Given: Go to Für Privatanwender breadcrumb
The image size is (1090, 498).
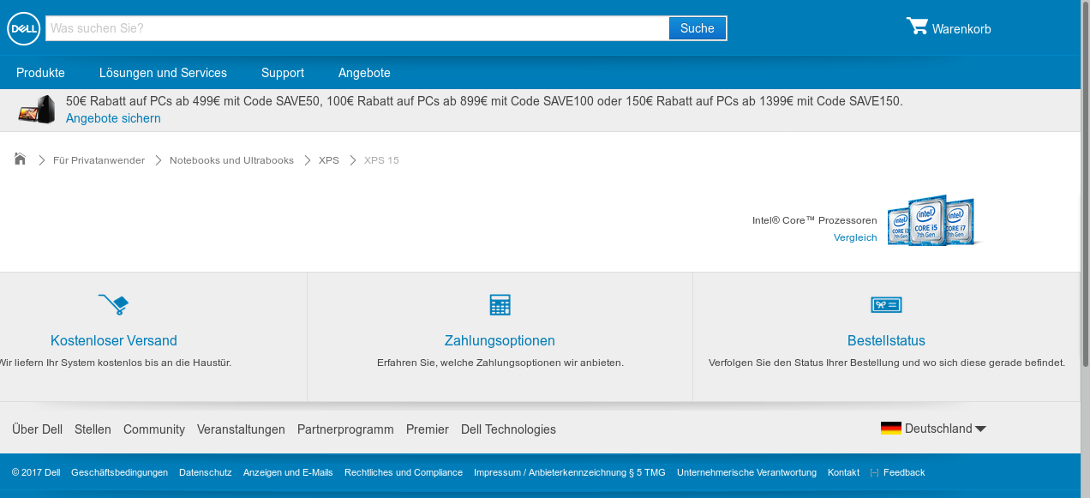Looking at the screenshot, I should pyautogui.click(x=99, y=160).
